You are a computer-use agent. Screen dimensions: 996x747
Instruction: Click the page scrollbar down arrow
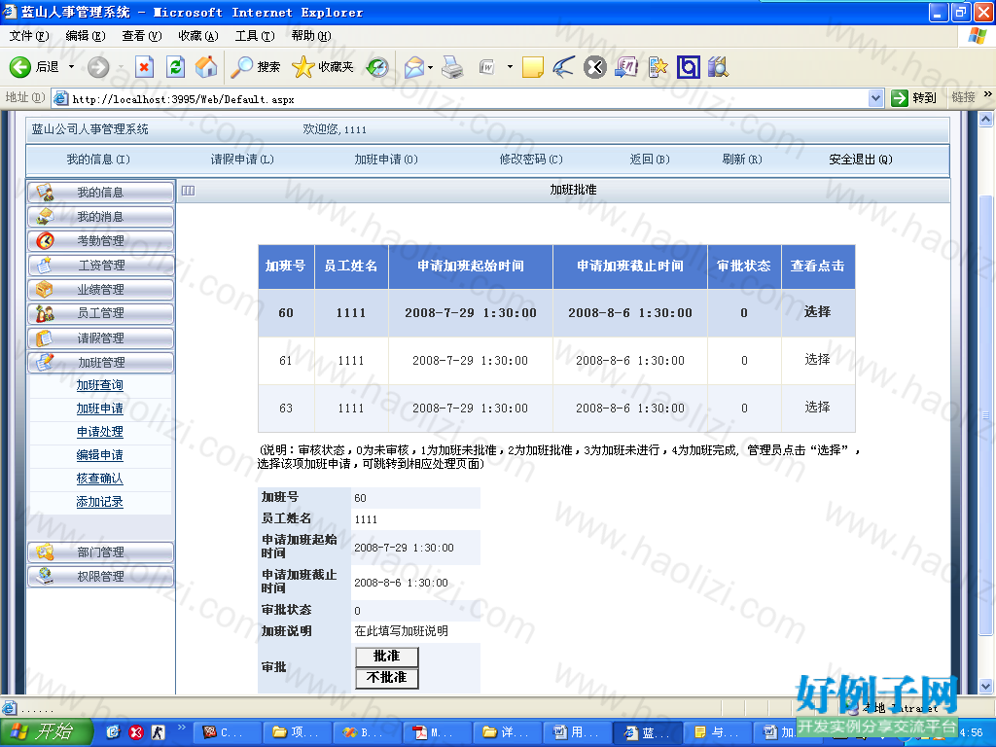986,686
